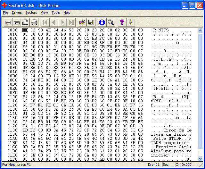The image size is (205, 169).
Task: Click the ASCII text 'Presione Ctrl+'
Action: coord(174,147)
